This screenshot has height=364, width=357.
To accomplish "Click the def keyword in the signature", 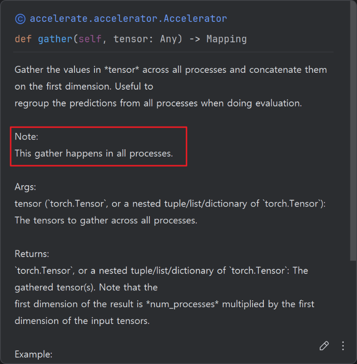I will click(23, 39).
